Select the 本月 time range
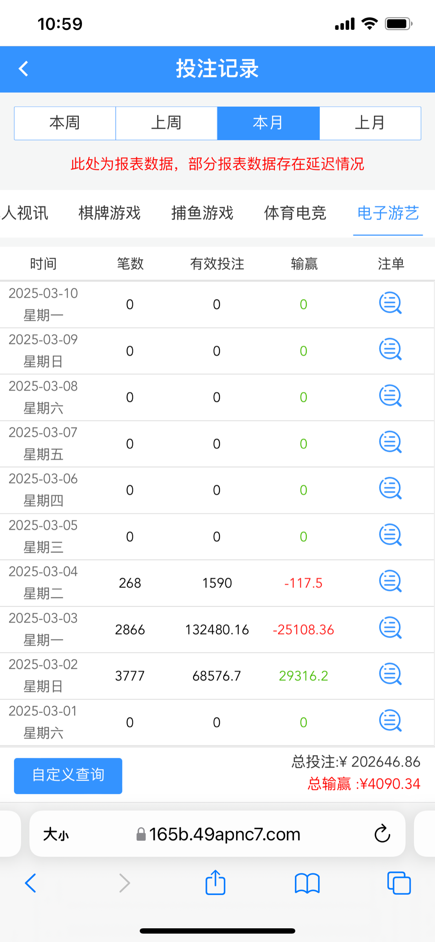This screenshot has height=942, width=435. (x=268, y=123)
